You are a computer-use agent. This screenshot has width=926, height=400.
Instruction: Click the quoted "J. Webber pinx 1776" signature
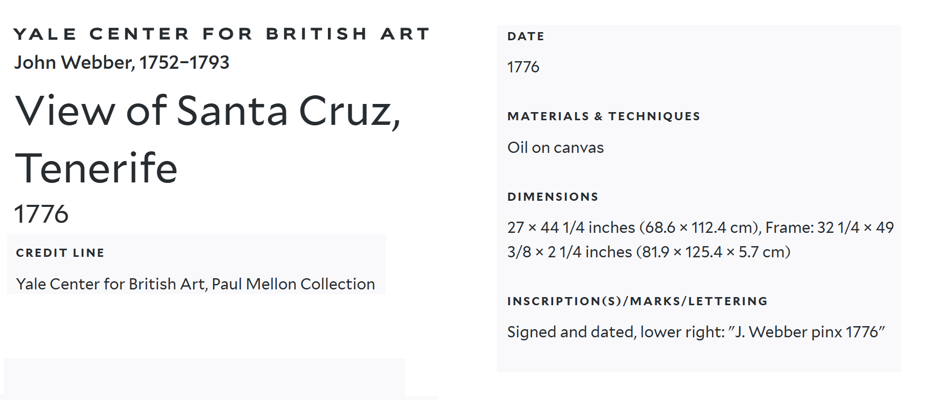[x=807, y=332]
